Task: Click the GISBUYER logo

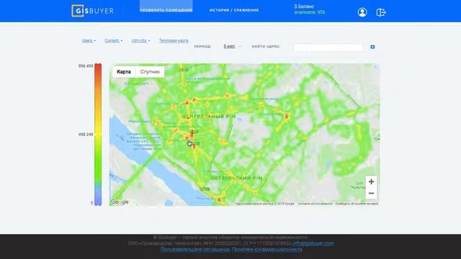Action: (93, 11)
